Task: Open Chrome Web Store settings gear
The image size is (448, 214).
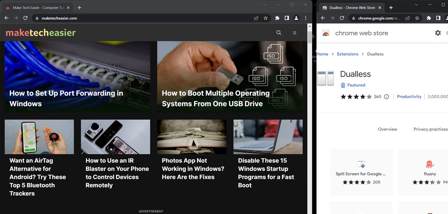Action: click(x=438, y=33)
